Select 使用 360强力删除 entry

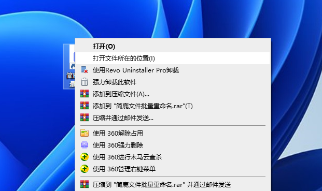(x=173, y=145)
